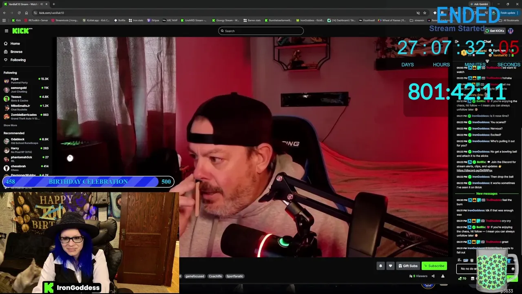The height and width of the screenshot is (294, 522).
Task: Open the chat shop icon
Action: [472, 278]
